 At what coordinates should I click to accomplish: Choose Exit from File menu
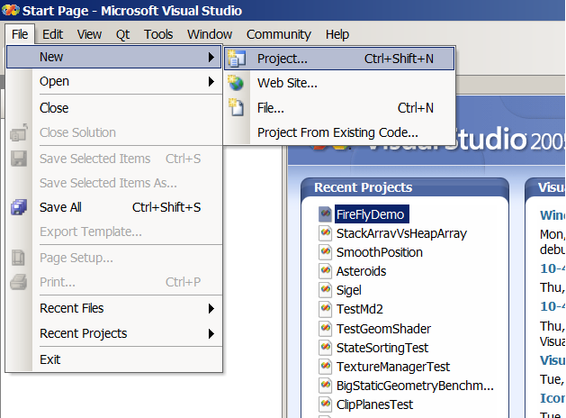click(50, 359)
